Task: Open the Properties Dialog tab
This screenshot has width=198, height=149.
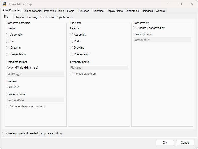Action: pos(54,11)
